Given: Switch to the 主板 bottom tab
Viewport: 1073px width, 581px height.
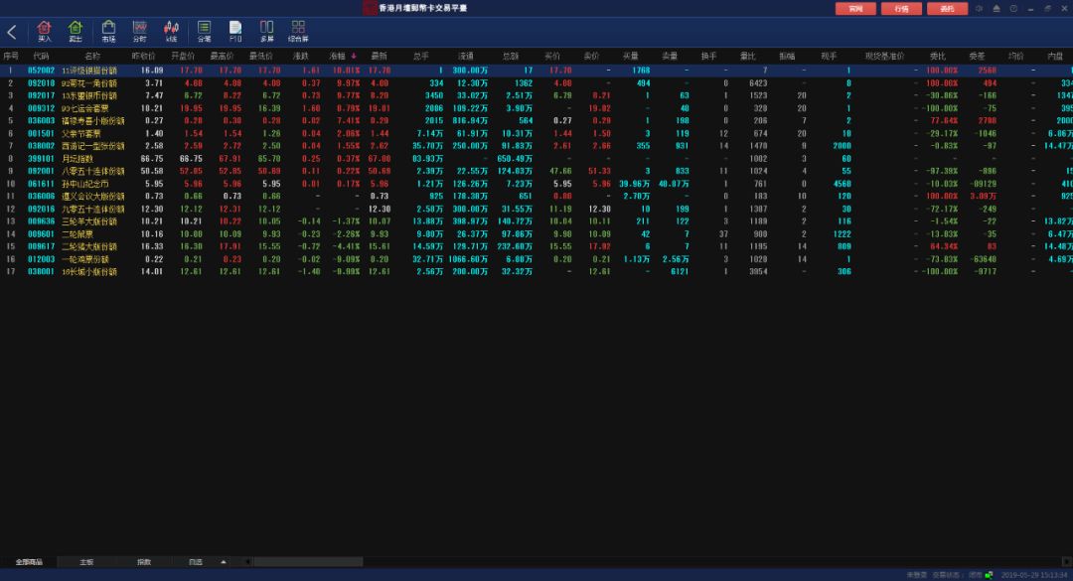Looking at the screenshot, I should pyautogui.click(x=86, y=562).
